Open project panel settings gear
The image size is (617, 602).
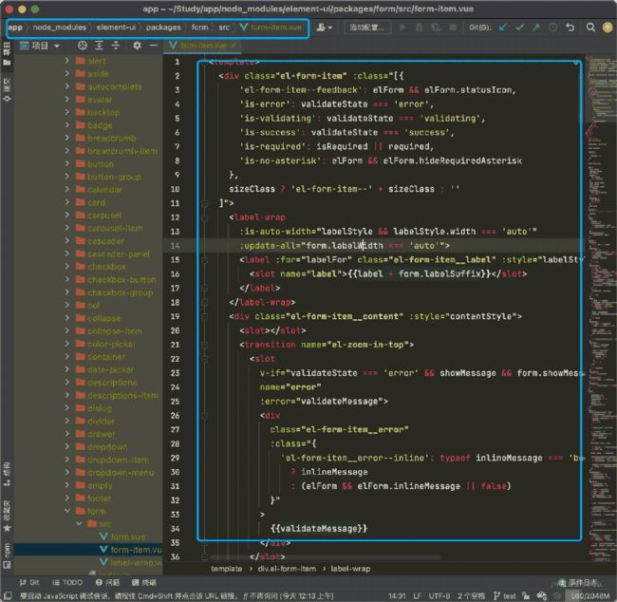137,46
